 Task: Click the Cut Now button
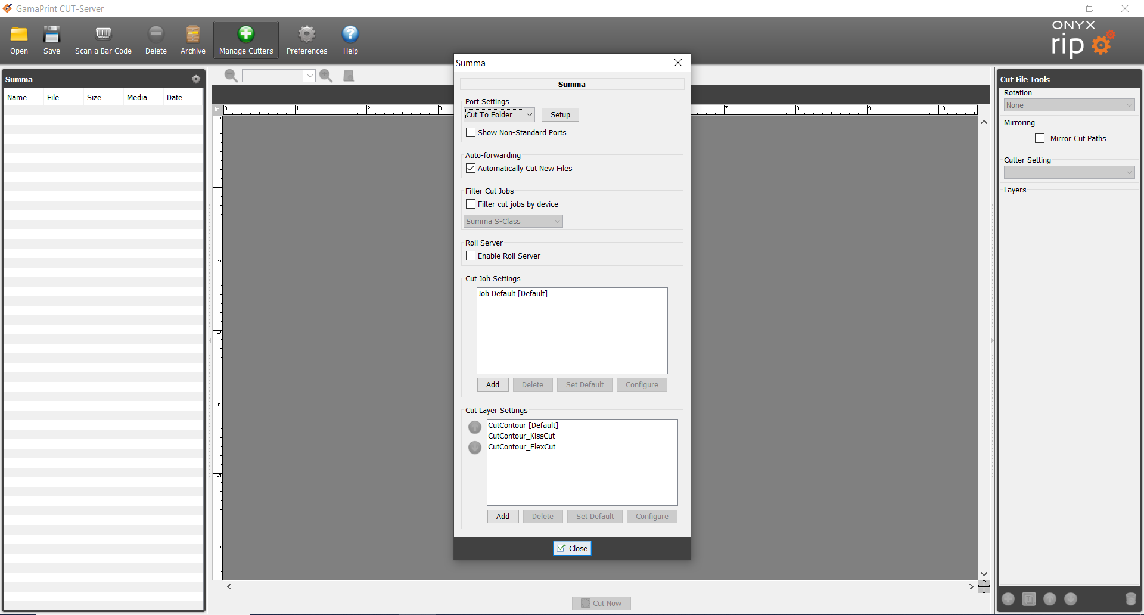pos(601,603)
